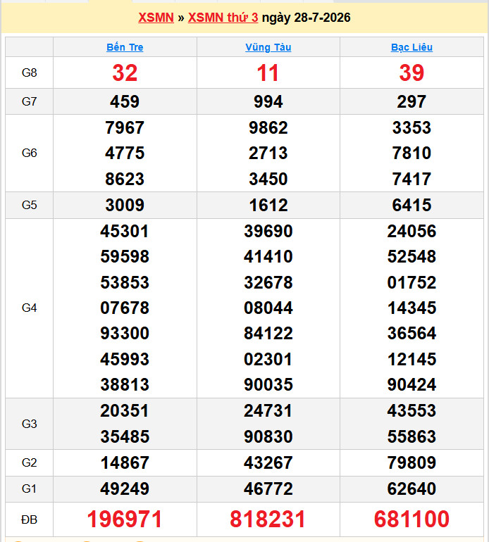Open the XSMN link in the header
Image resolution: width=489 pixels, height=542 pixels.
[156, 18]
